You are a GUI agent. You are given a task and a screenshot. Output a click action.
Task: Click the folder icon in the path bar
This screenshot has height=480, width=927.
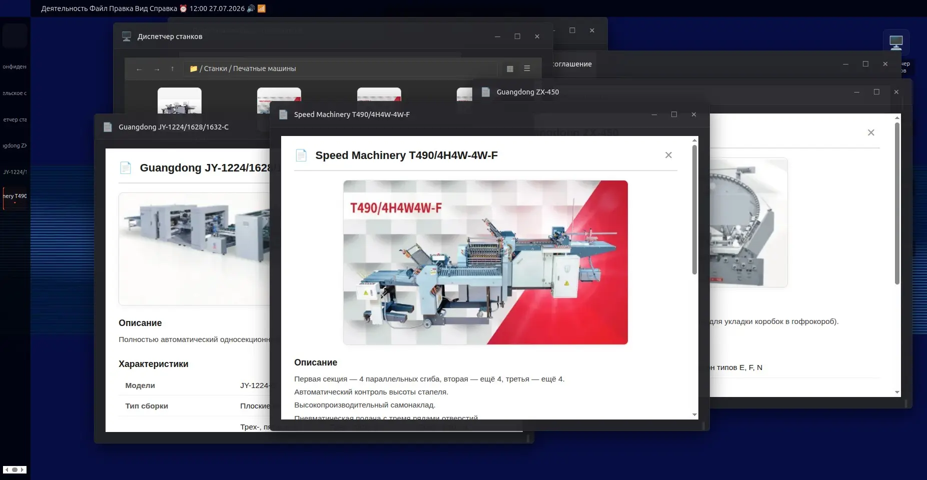[194, 69]
